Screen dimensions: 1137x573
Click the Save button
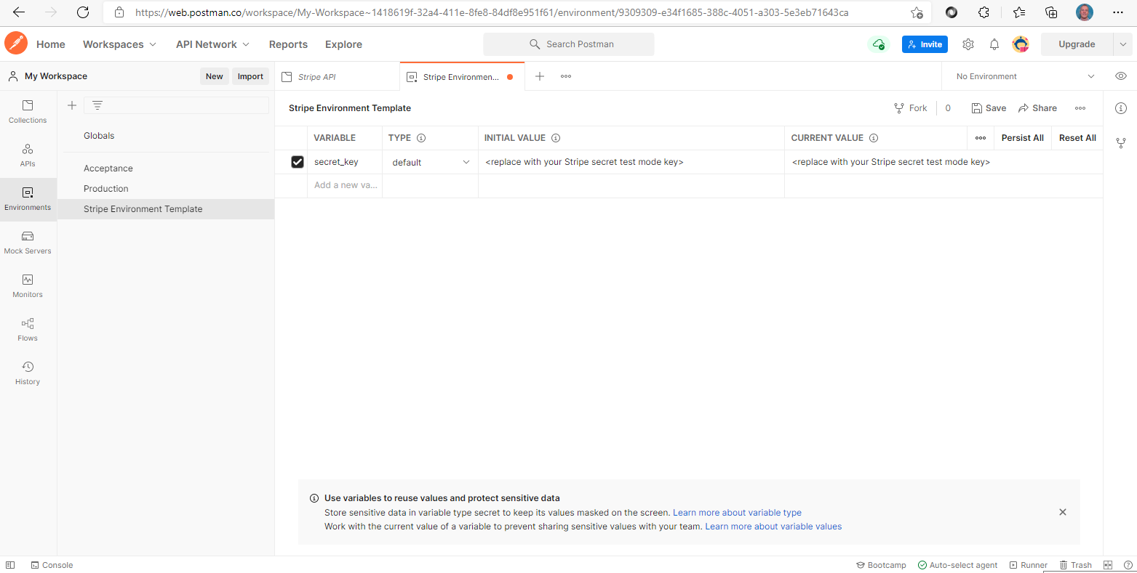pos(989,107)
